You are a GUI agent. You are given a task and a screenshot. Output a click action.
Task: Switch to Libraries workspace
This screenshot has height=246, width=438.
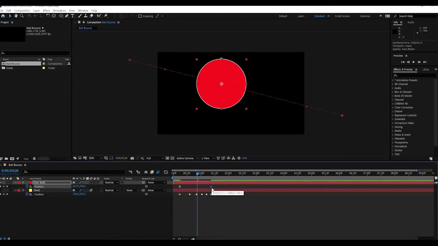click(365, 16)
